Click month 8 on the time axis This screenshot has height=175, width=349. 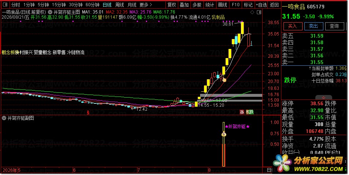tap(209, 170)
